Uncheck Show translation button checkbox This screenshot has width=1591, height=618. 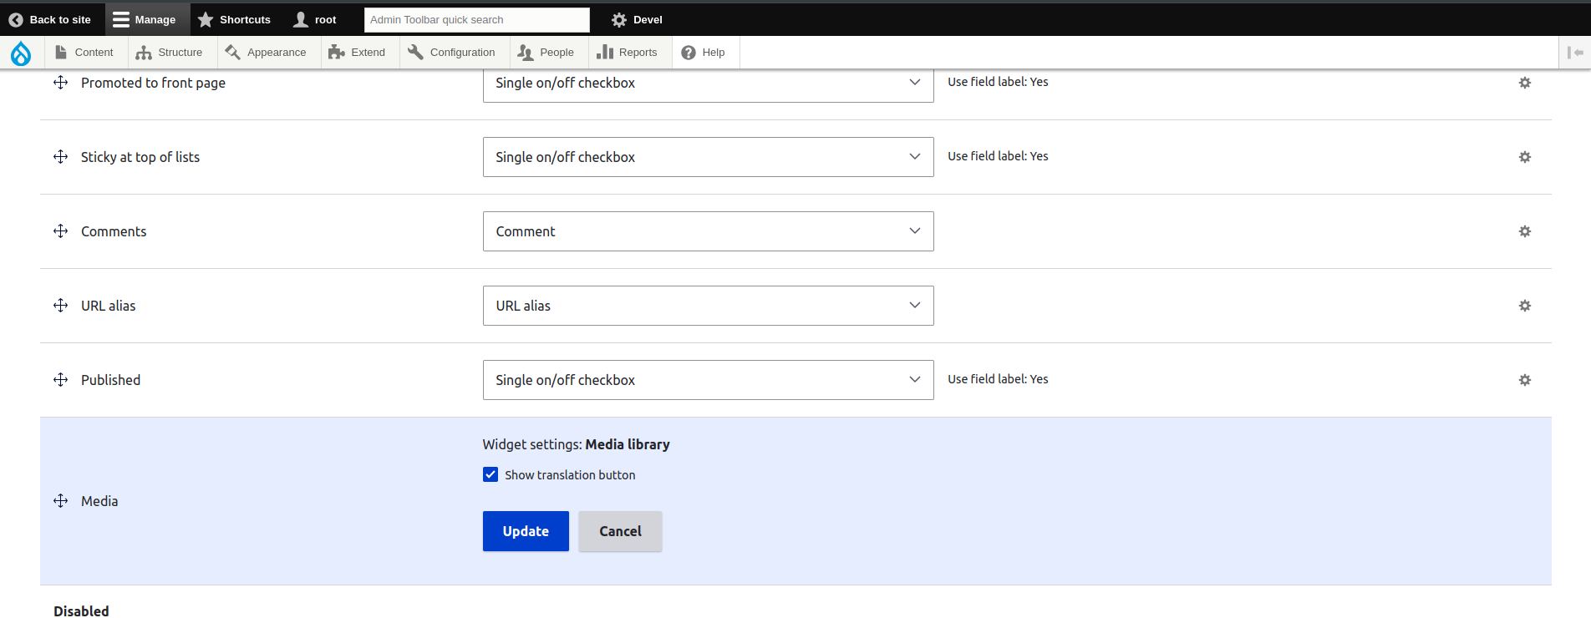pos(491,475)
